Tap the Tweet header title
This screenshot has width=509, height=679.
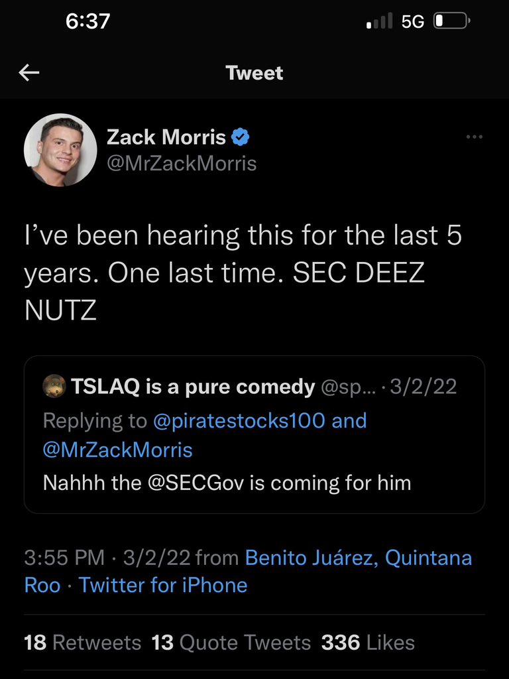[254, 73]
